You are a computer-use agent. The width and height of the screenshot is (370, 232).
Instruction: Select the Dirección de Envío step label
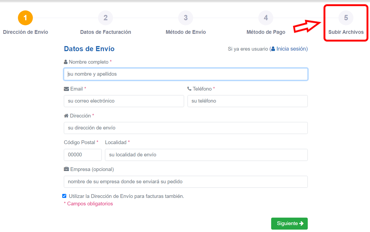click(25, 32)
